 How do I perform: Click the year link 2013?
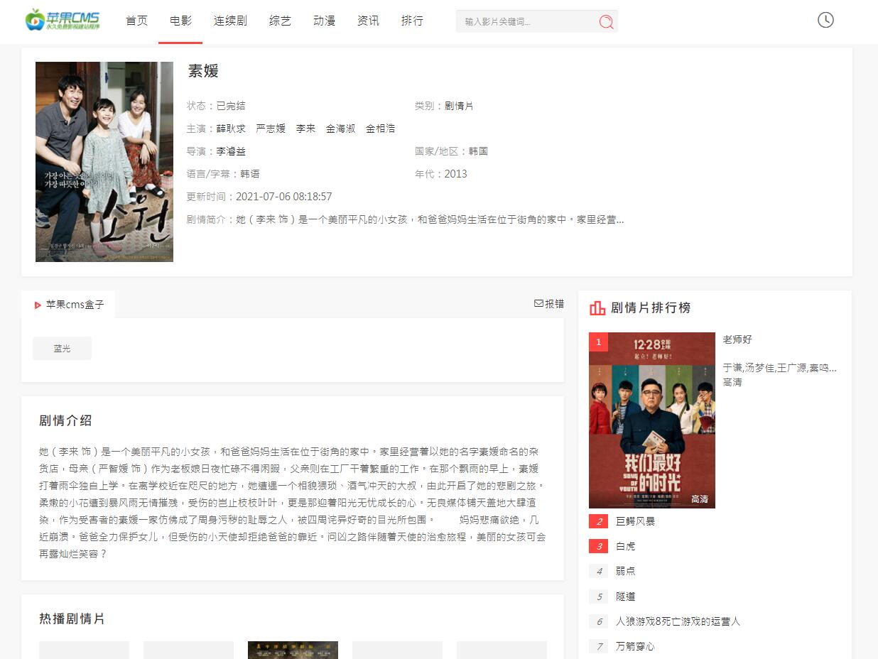point(457,173)
